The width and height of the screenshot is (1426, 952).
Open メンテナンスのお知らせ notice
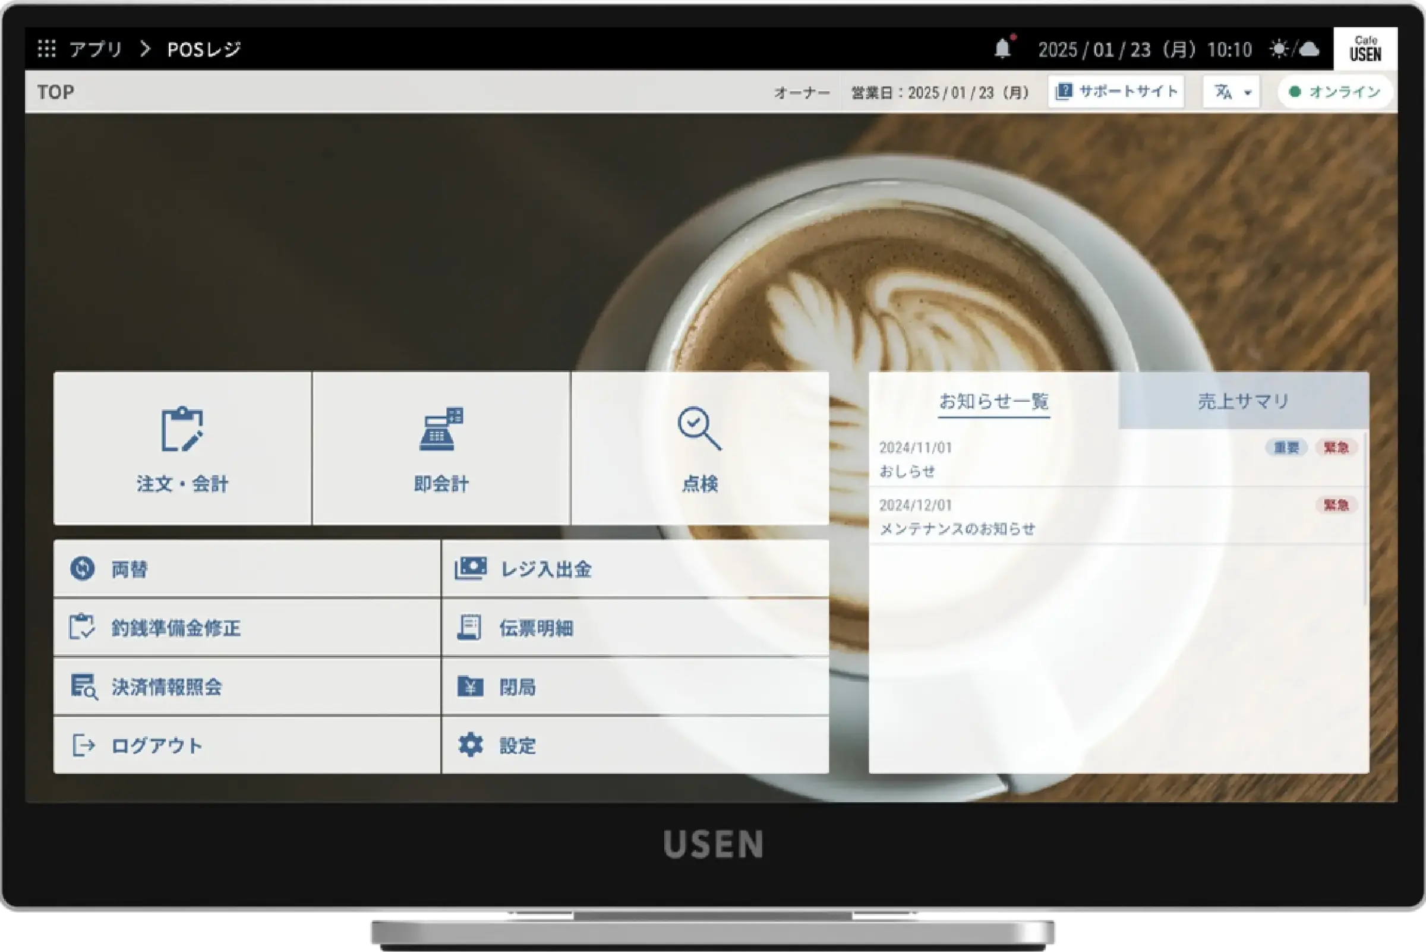click(1116, 516)
